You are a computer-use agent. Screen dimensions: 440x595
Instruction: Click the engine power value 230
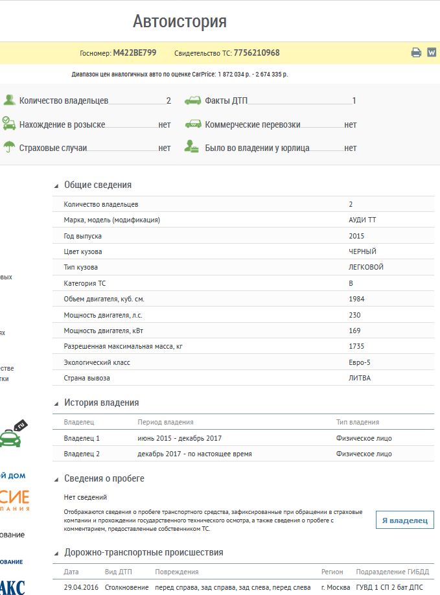[x=354, y=314]
